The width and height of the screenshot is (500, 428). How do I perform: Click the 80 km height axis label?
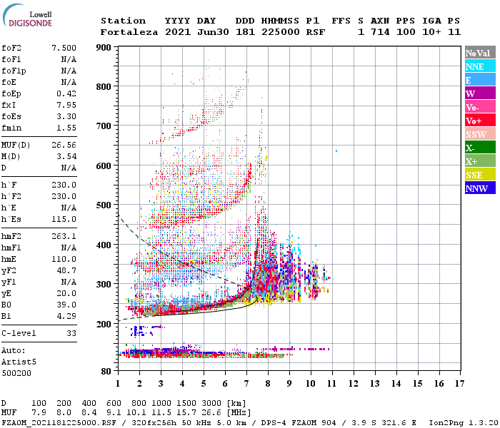(106, 372)
